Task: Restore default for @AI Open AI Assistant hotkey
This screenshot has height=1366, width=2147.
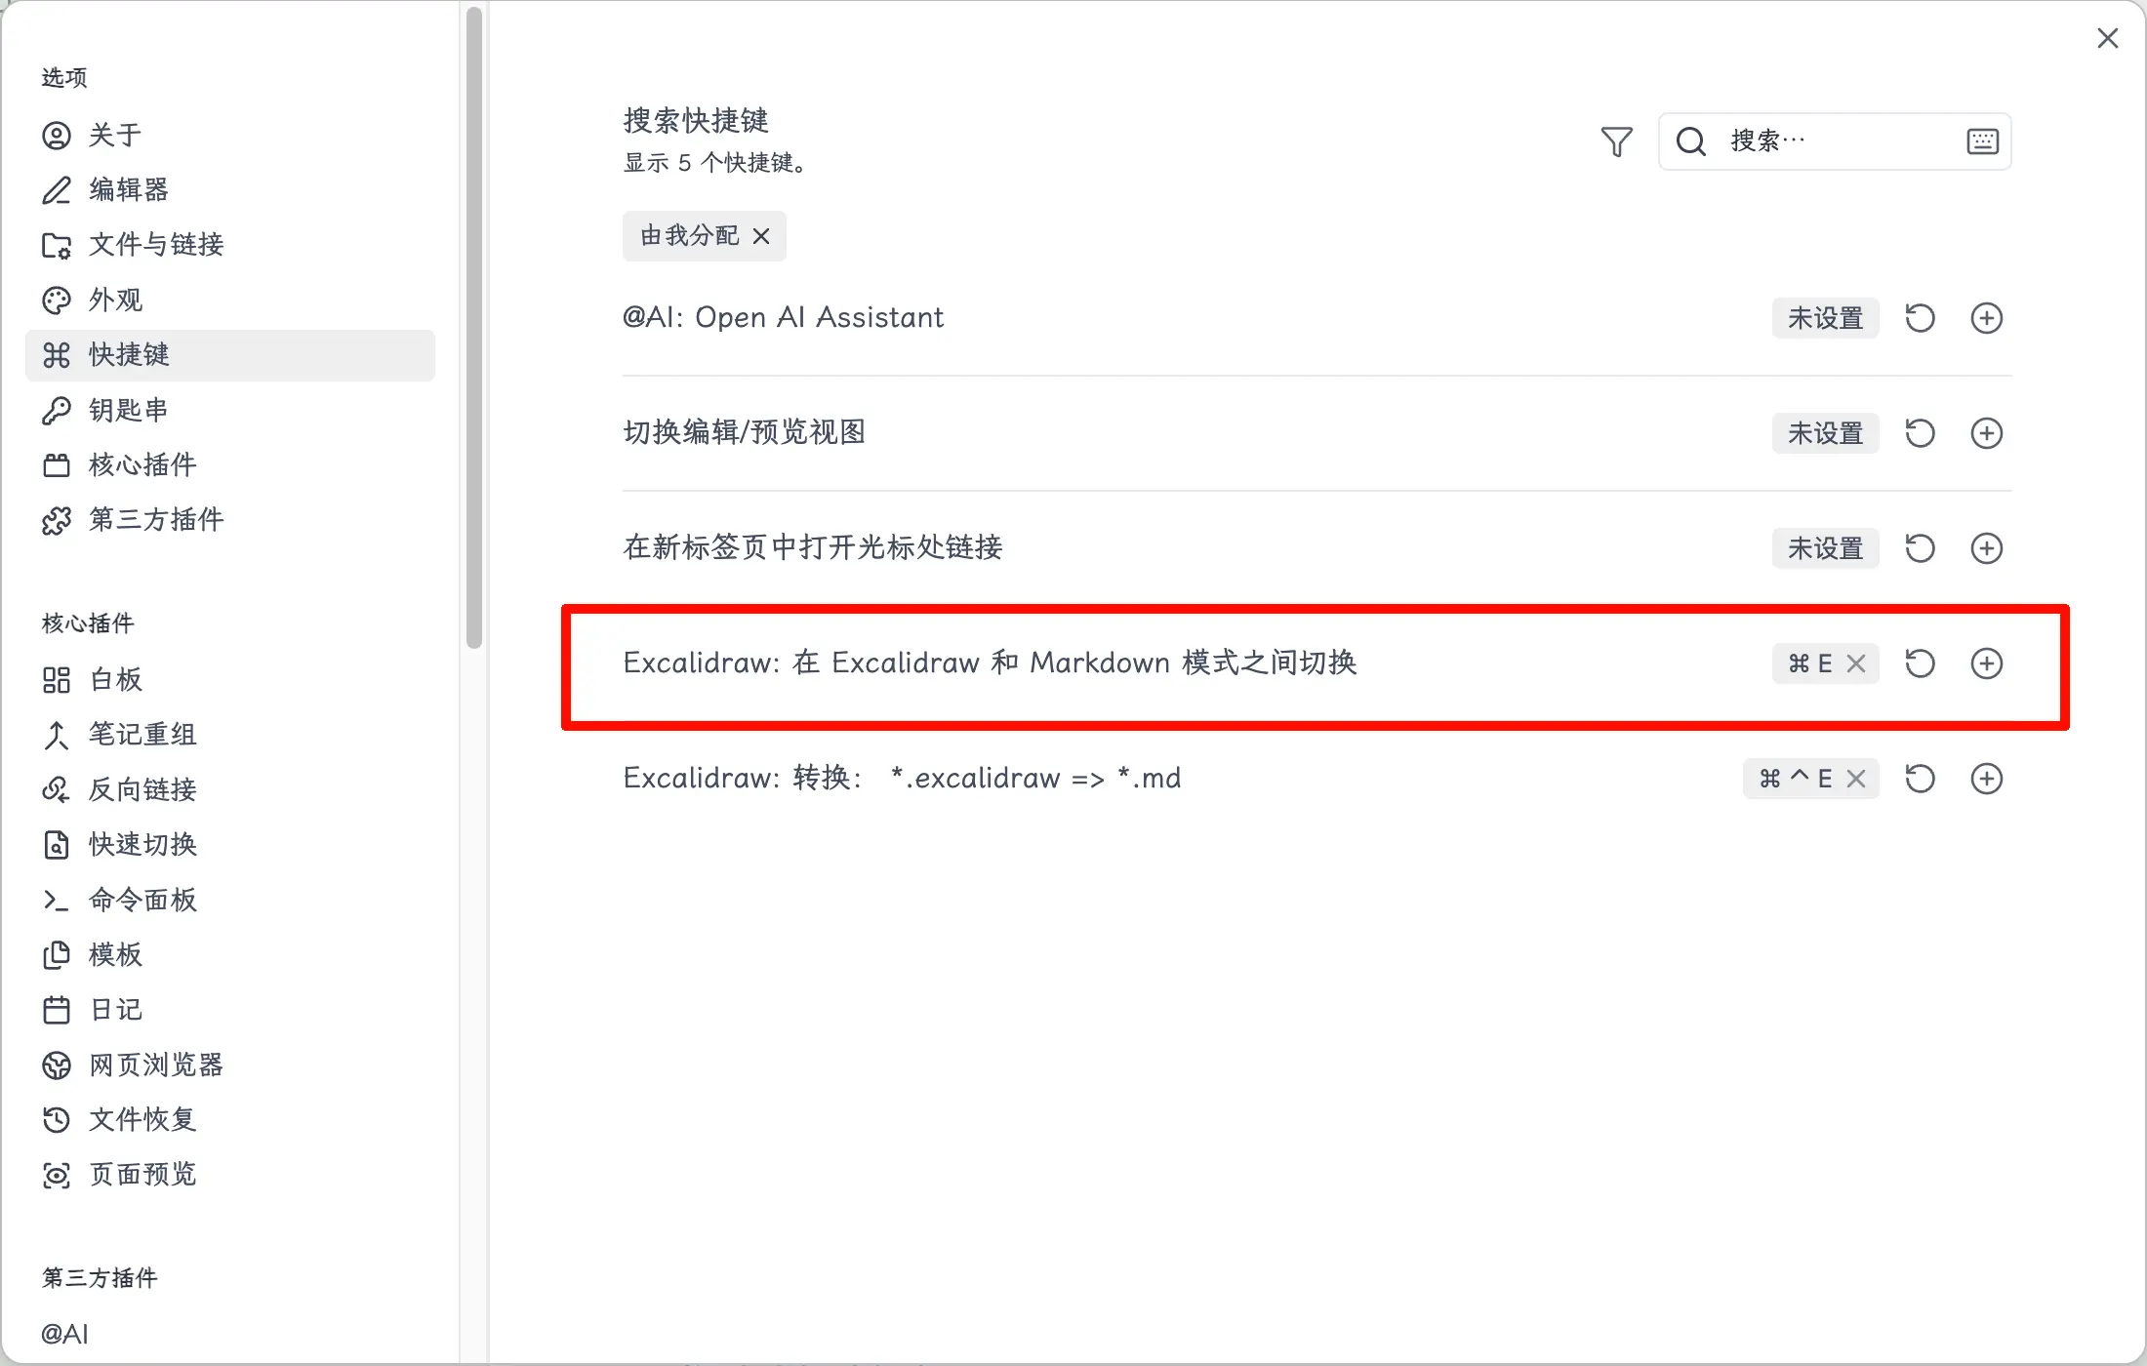Action: 1920,318
